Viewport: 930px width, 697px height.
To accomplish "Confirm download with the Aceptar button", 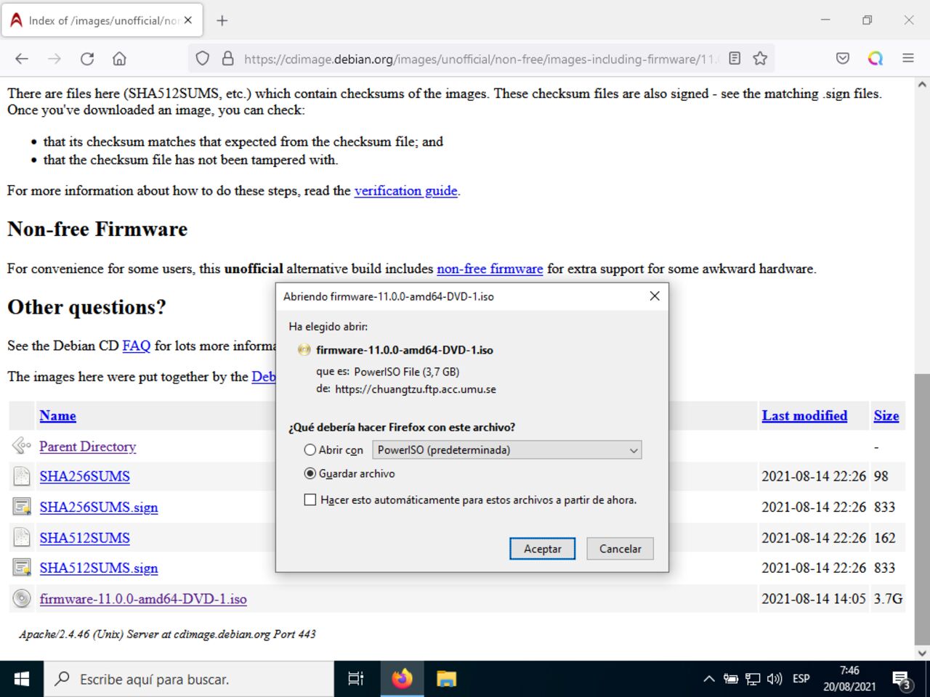I will click(542, 549).
